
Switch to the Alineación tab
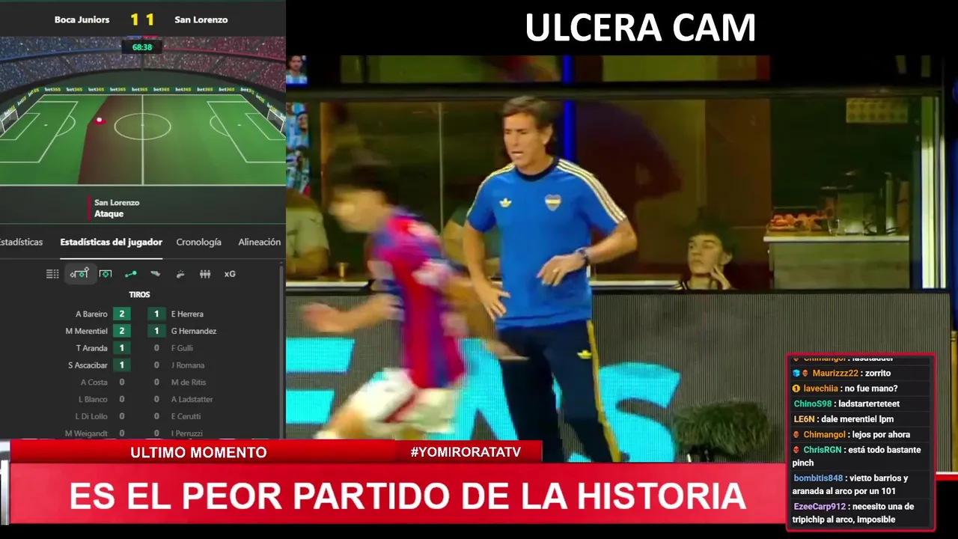click(259, 242)
